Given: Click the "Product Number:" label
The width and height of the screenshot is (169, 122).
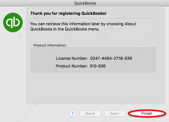Looking at the screenshot, I should [x=71, y=66].
